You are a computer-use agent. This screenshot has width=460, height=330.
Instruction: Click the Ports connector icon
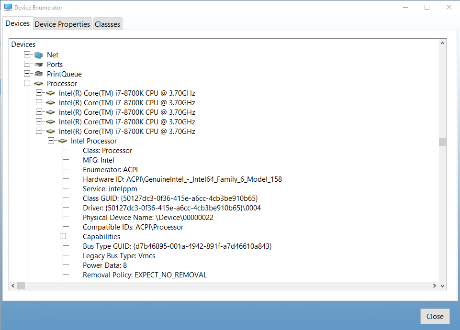tap(39, 65)
